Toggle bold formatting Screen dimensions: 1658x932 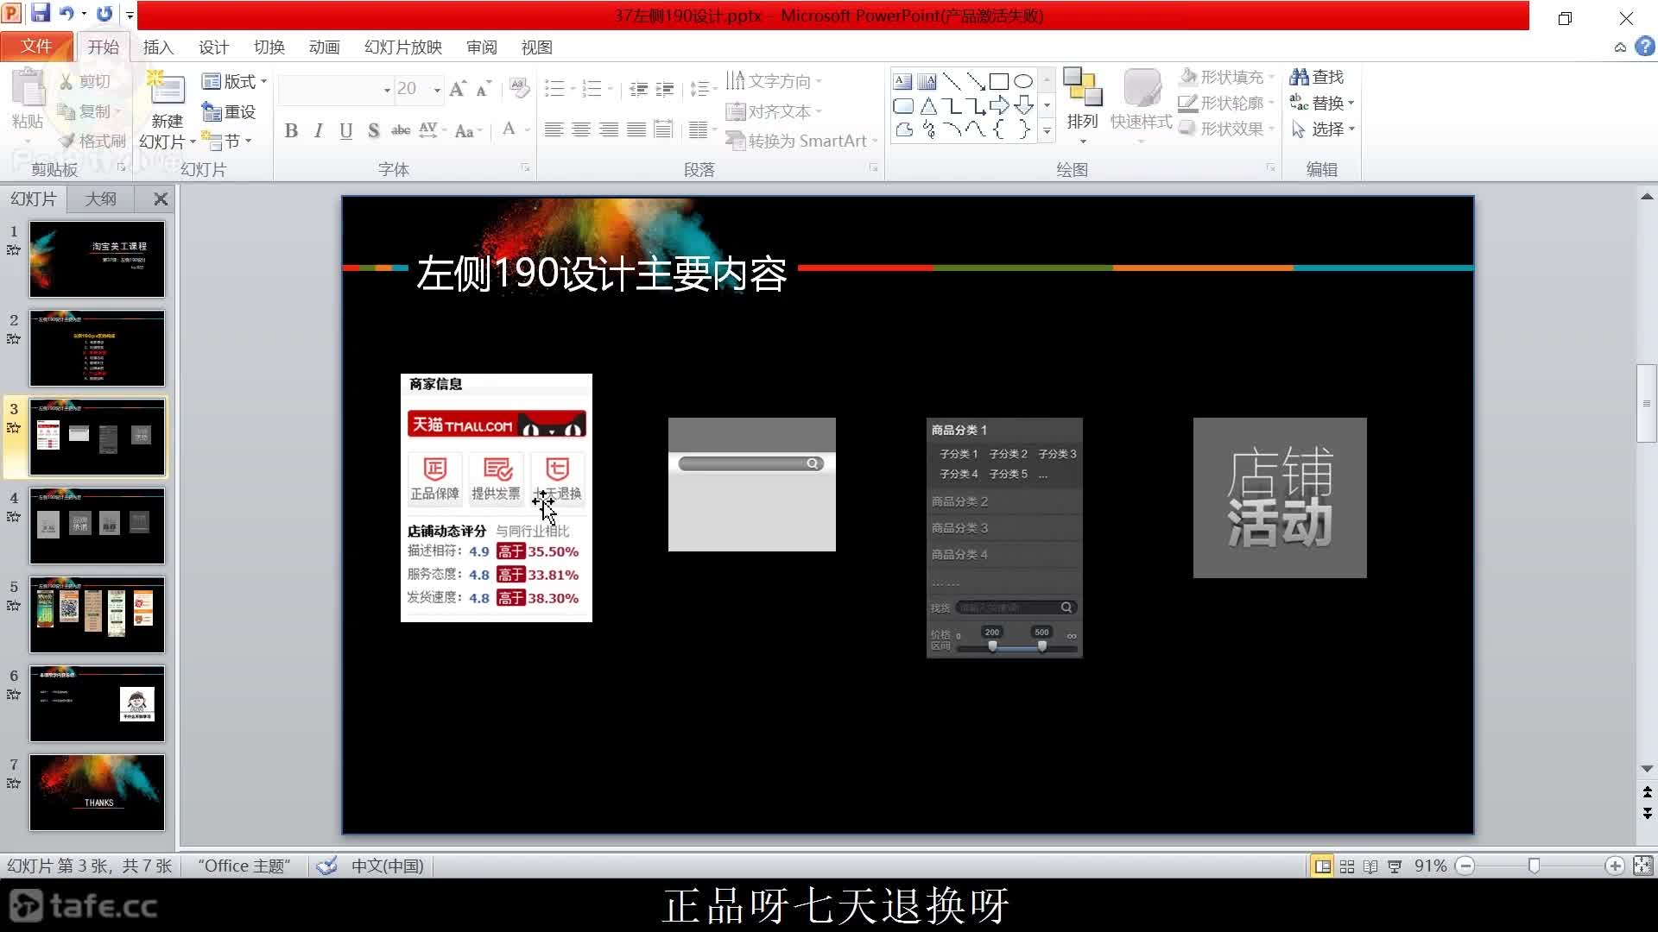click(291, 130)
